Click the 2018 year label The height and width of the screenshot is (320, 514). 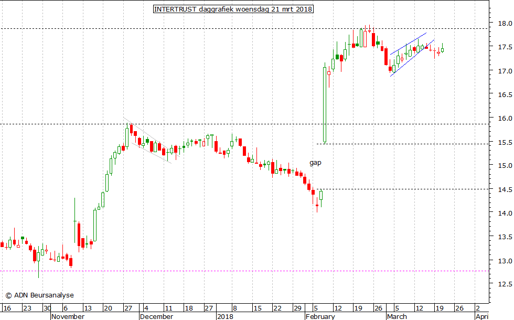point(225,316)
